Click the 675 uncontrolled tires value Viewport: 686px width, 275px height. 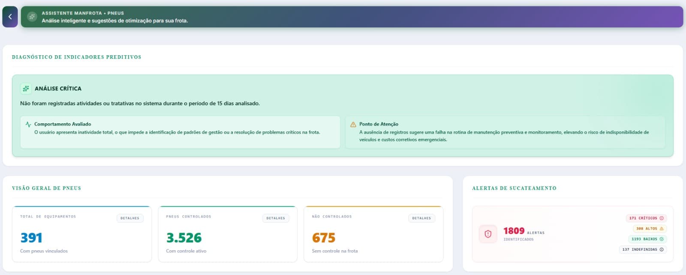tap(324, 238)
